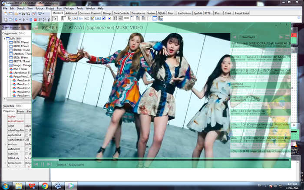Click the New Playlist button
The image size is (304, 190).
click(249, 37)
